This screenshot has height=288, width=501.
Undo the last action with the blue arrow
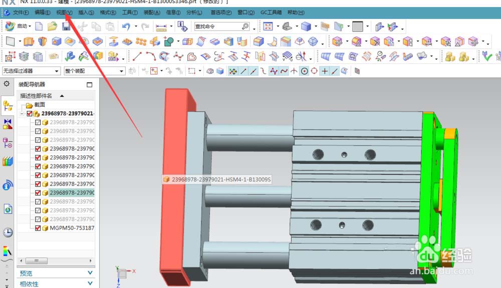(126, 26)
